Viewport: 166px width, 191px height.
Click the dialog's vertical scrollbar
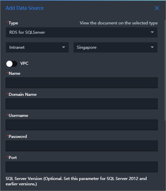point(165,70)
